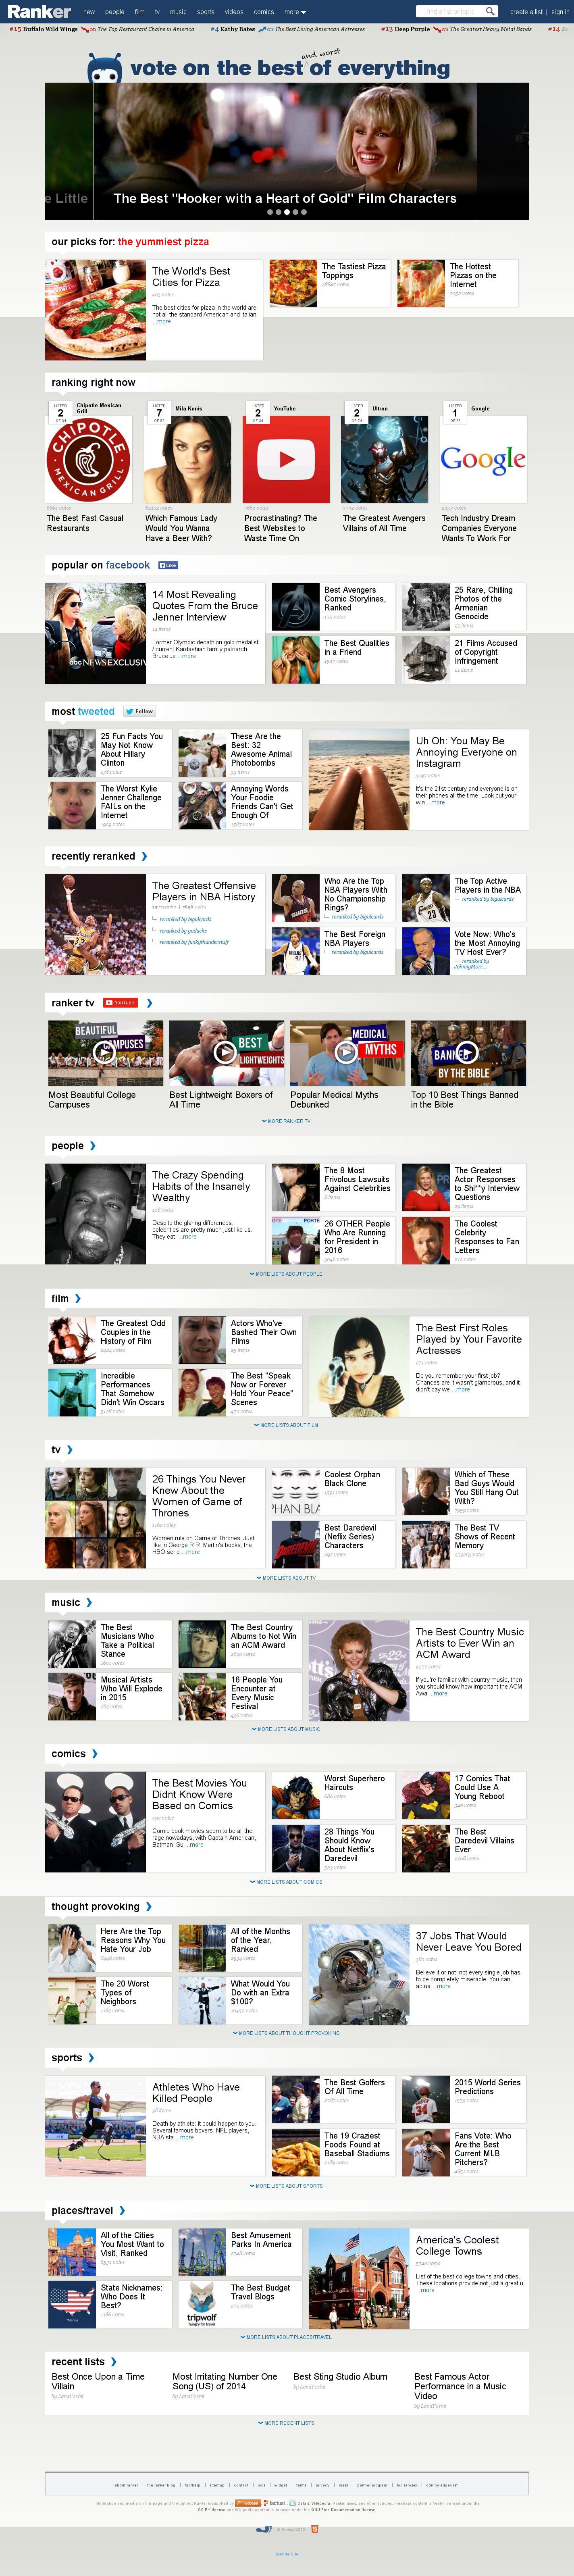Screen dimensions: 574x2576
Task: Click the 'sign in' link
Action: tap(560, 12)
